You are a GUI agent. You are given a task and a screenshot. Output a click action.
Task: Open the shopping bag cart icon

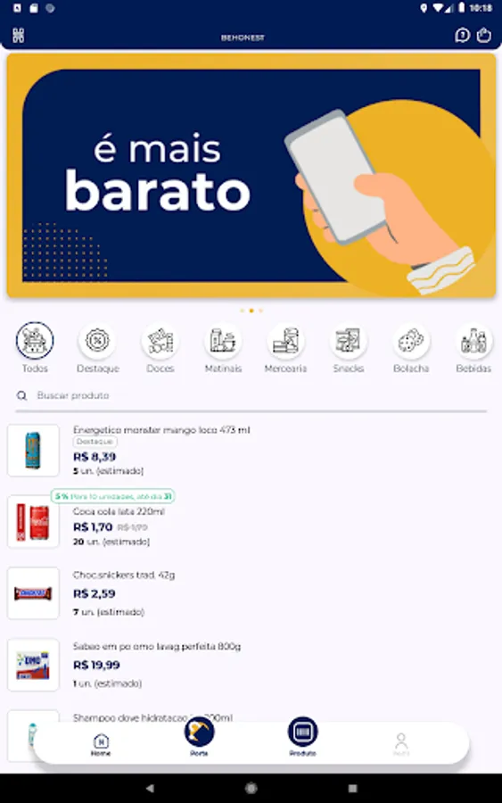483,36
